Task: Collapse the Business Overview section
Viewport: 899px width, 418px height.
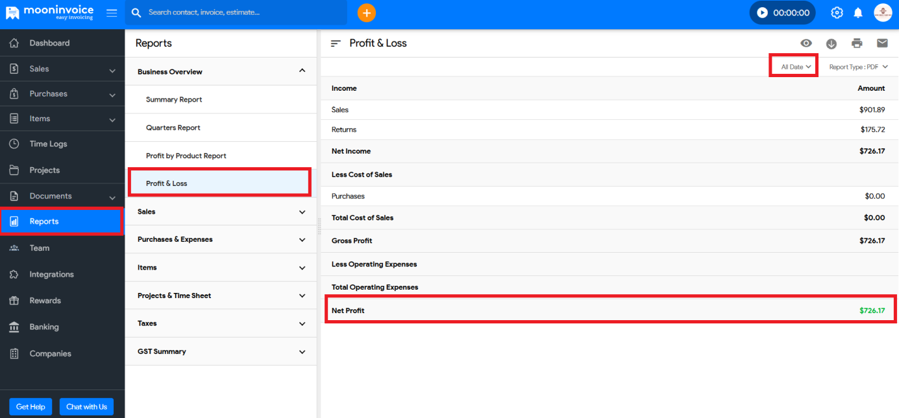Action: pyautogui.click(x=302, y=71)
